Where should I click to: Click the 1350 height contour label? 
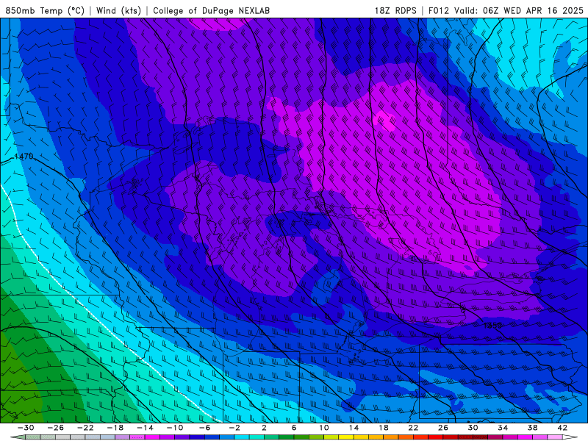pos(492,325)
